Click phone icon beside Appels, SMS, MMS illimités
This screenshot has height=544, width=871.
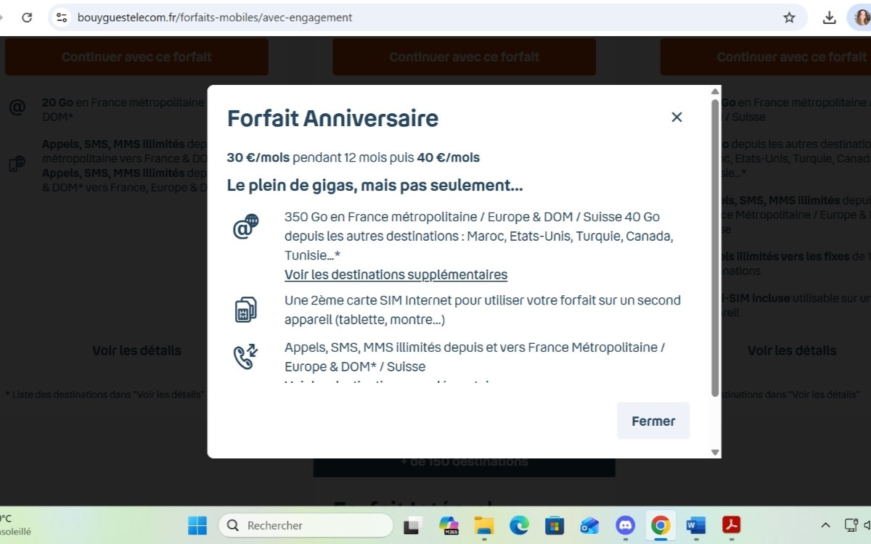pos(17,164)
